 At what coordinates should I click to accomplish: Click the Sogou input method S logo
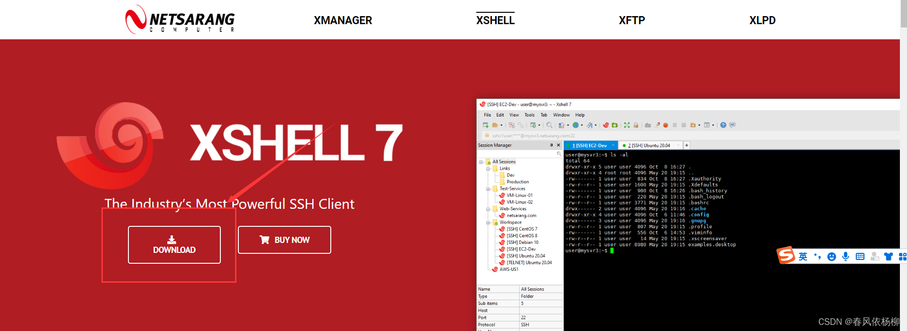click(x=786, y=255)
